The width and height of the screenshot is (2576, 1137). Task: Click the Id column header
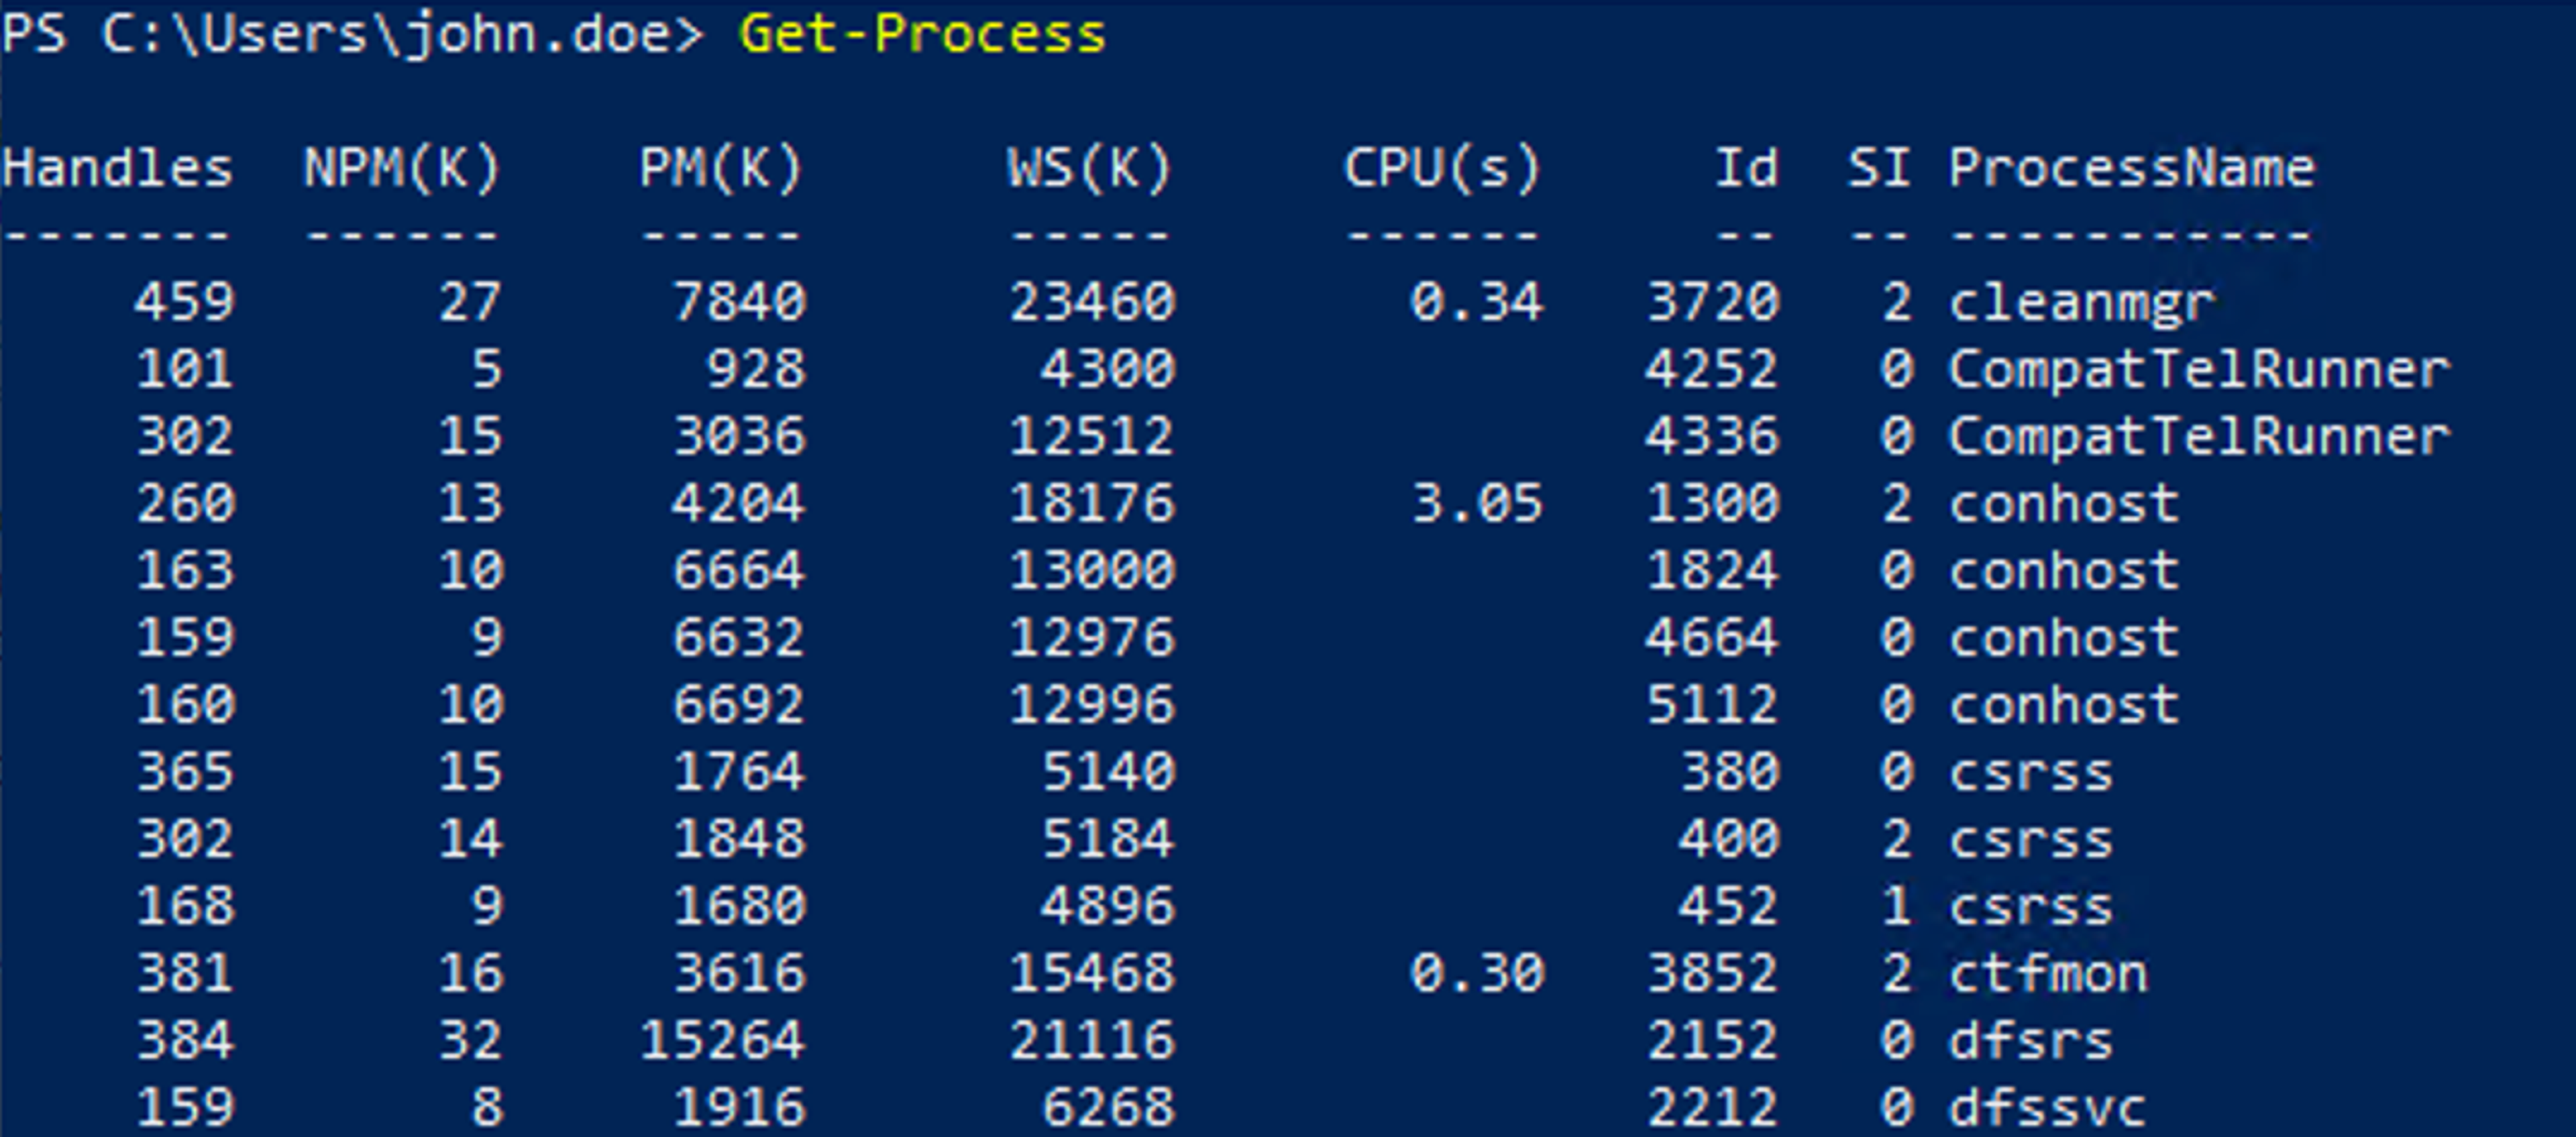(1746, 168)
